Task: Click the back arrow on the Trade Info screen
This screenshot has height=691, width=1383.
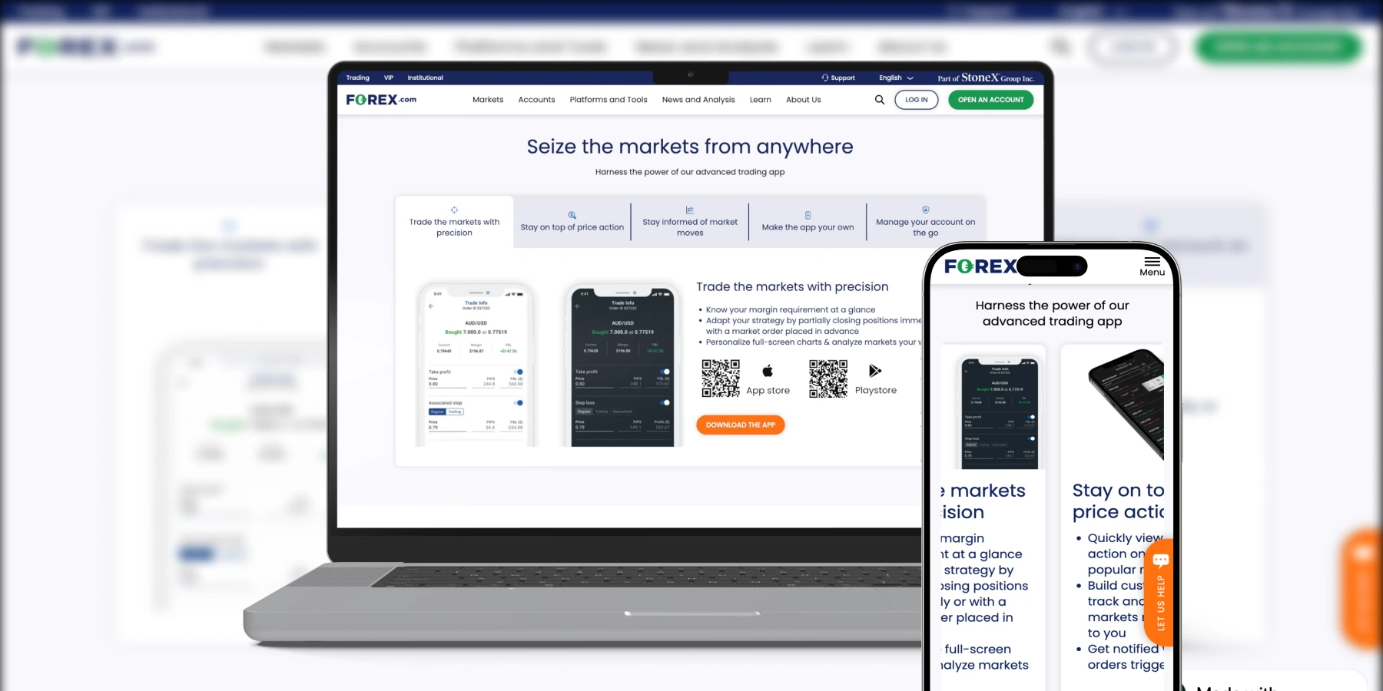Action: pos(432,306)
